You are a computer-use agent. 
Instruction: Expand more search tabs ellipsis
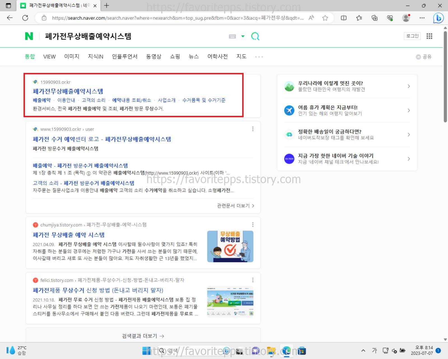click(259, 57)
